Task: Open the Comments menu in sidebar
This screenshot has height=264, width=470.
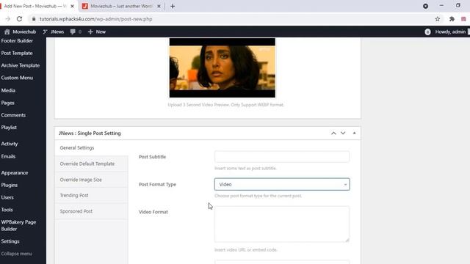Action: pos(13,115)
